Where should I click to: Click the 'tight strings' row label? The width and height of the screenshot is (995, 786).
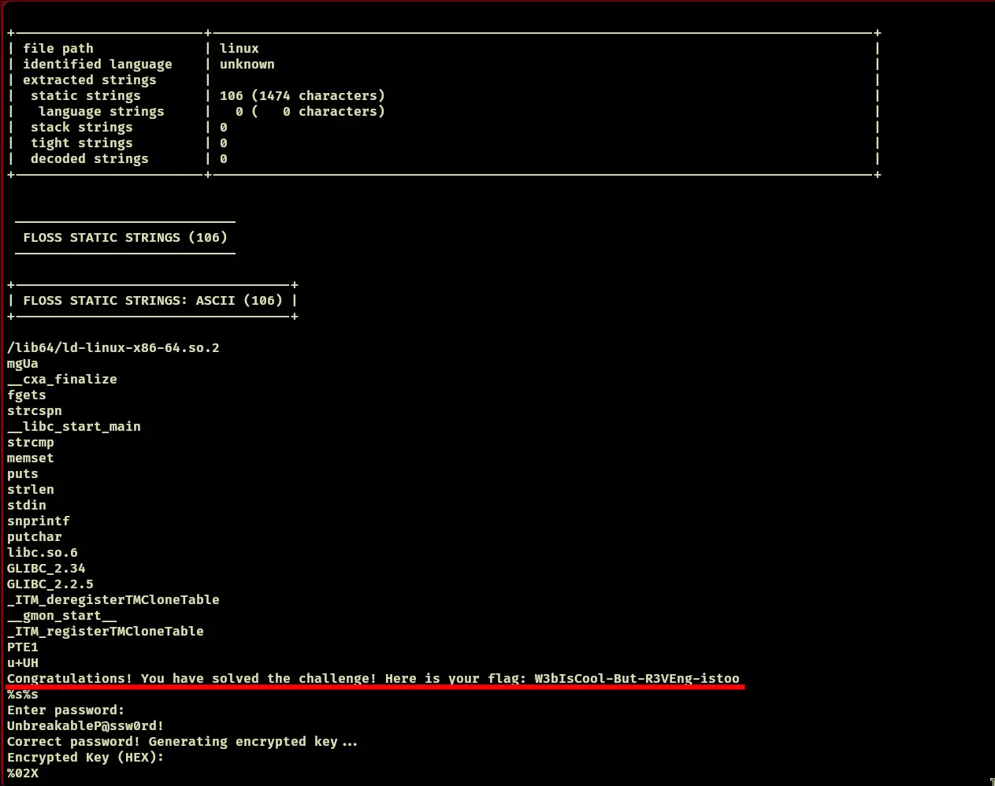coord(81,143)
